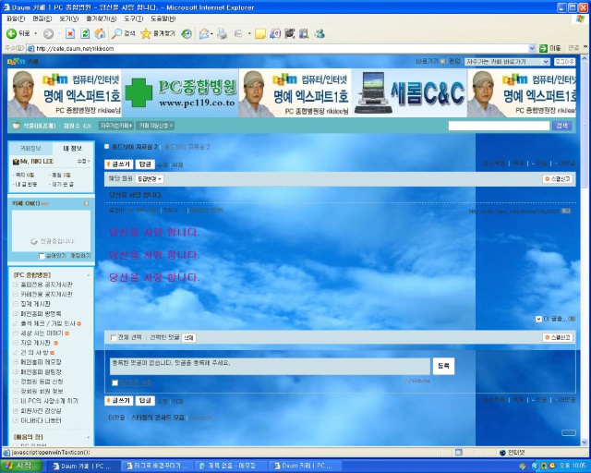
Task: Open the 보기(V) menu
Action: tap(68, 18)
